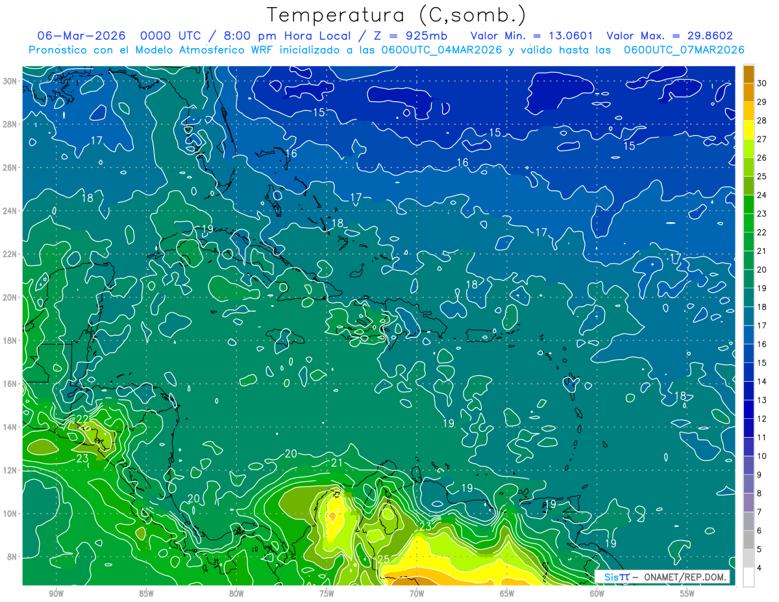Click the legend value 5 on color scale
The width and height of the screenshot is (779, 602).
tap(760, 549)
